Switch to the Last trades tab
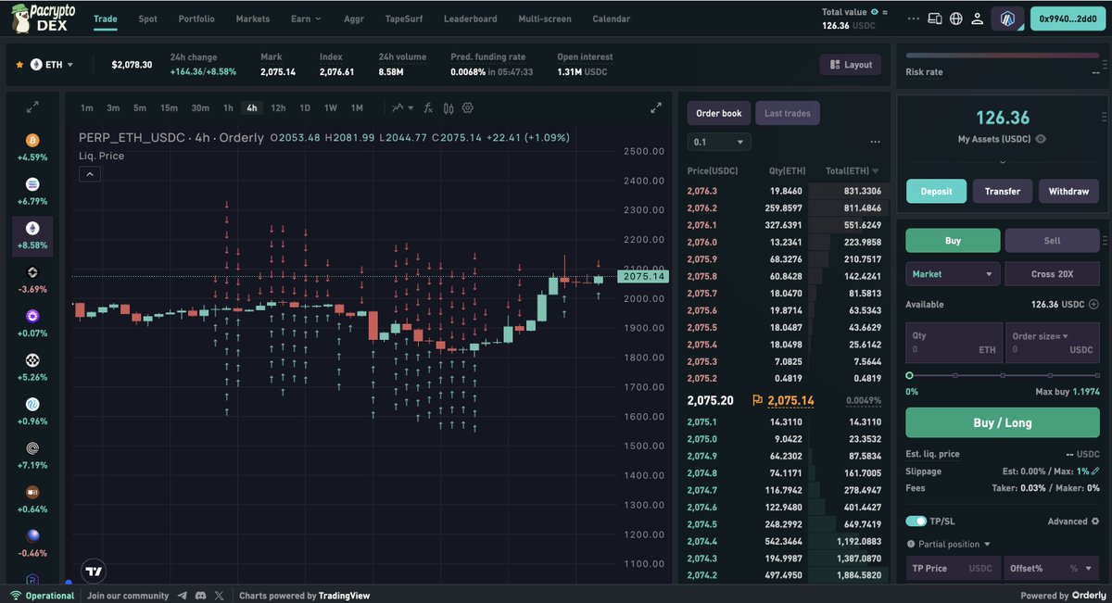 click(x=787, y=113)
